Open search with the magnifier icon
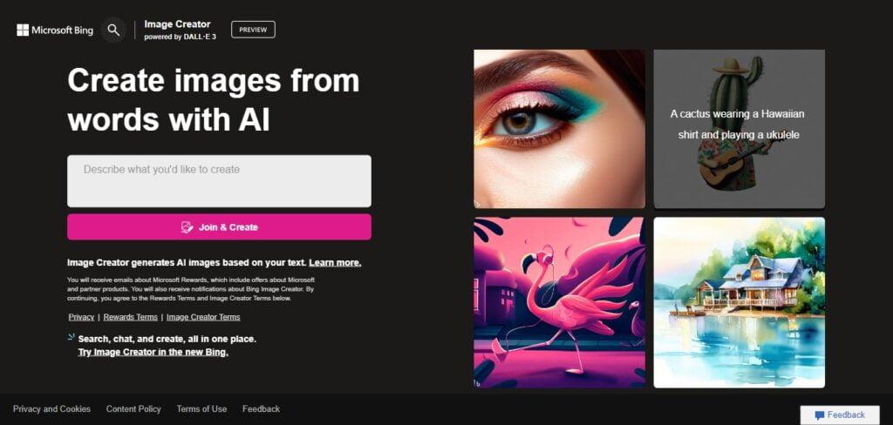The height and width of the screenshot is (425, 893). click(x=114, y=30)
